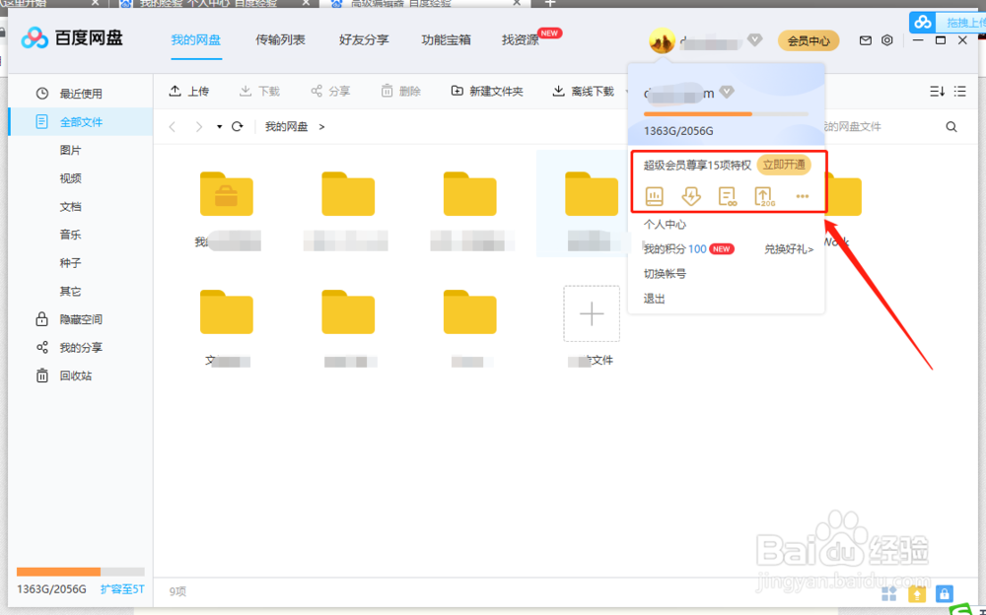
Task: Click the bottom grid apps icon
Action: (x=889, y=593)
